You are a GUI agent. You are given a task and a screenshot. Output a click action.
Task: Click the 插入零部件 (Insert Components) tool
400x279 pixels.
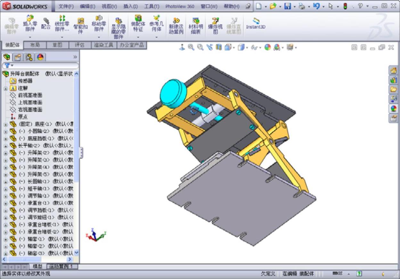pyautogui.click(x=30, y=24)
